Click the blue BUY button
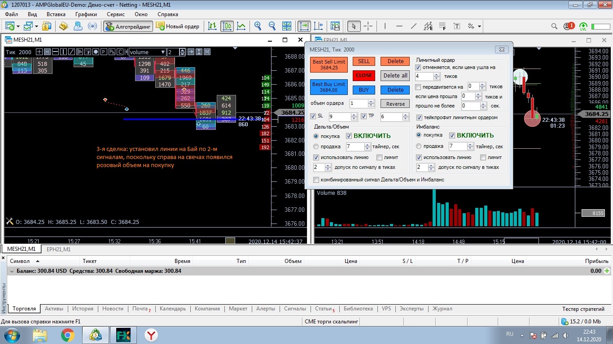613x344 pixels. [364, 90]
